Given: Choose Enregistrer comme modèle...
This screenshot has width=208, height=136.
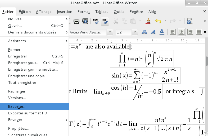Looking at the screenshot, I should point(34,70).
